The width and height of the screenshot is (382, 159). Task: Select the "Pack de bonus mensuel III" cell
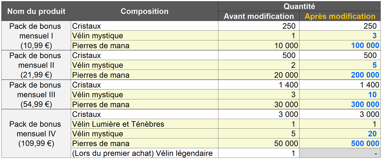36,94
